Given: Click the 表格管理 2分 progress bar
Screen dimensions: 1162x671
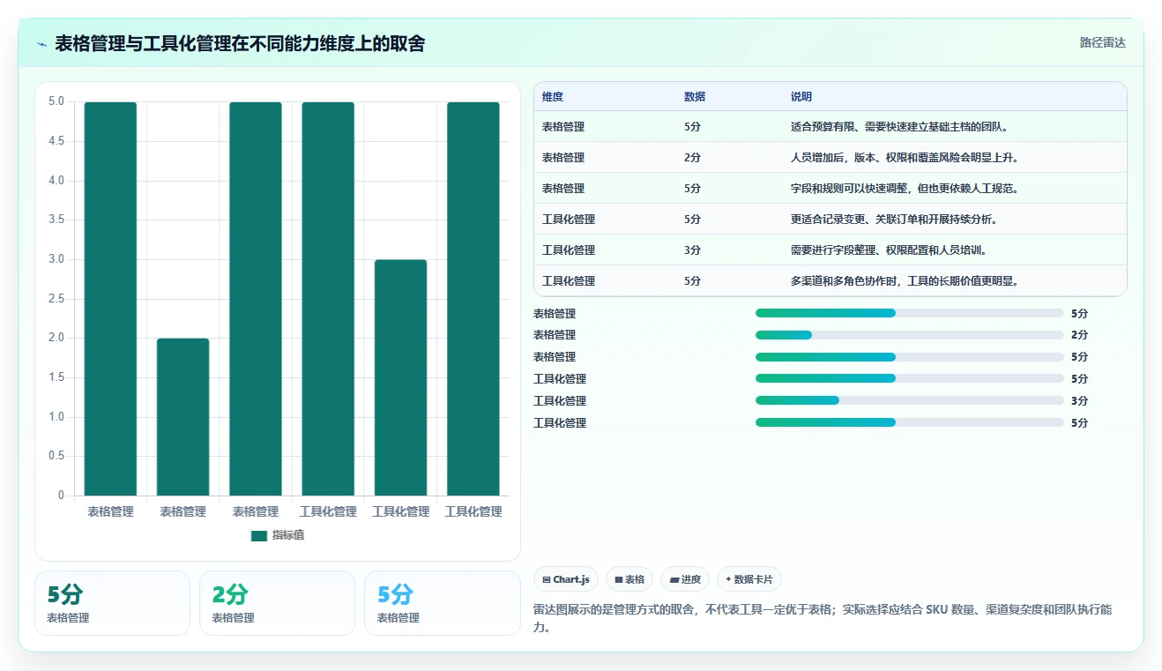Looking at the screenshot, I should pyautogui.click(x=909, y=335).
